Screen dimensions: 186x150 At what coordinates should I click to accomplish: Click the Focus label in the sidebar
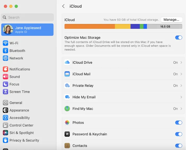click(x=14, y=84)
